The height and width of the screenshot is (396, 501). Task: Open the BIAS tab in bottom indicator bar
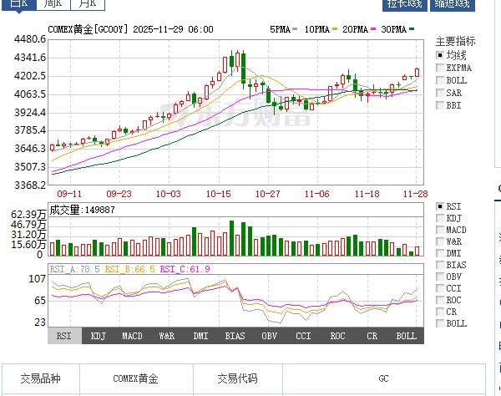tap(235, 336)
